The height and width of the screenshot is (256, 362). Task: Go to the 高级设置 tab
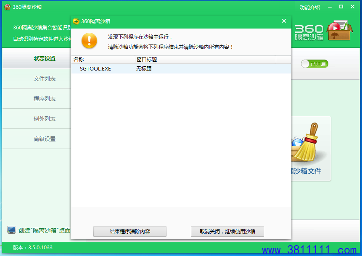(37, 139)
